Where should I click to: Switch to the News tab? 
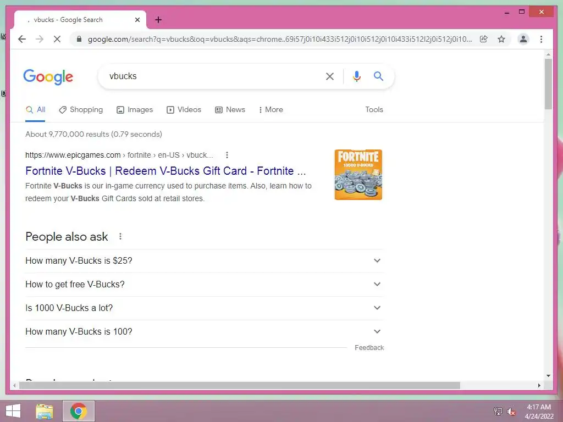tap(230, 110)
